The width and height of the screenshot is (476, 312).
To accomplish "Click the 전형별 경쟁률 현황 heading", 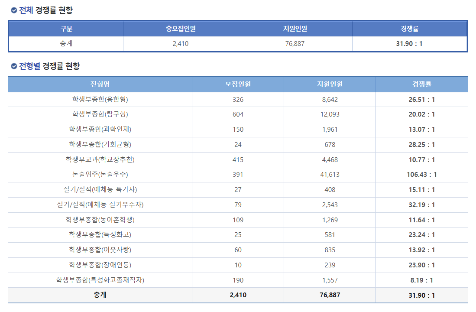I will [49, 66].
